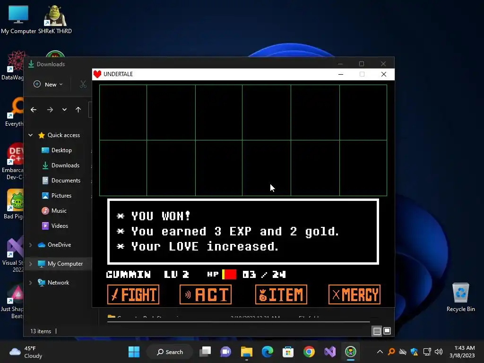Image resolution: width=484 pixels, height=363 pixels.
Task: Click the taskbar Search box
Action: [170, 352]
